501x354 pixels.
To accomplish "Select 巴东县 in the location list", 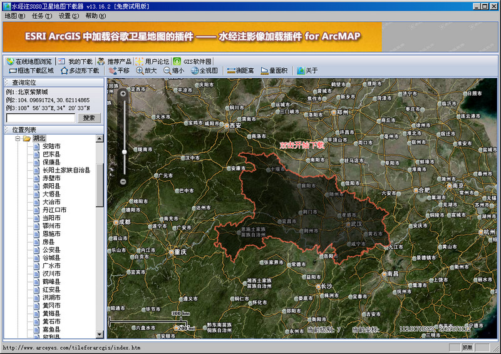I will (x=51, y=154).
